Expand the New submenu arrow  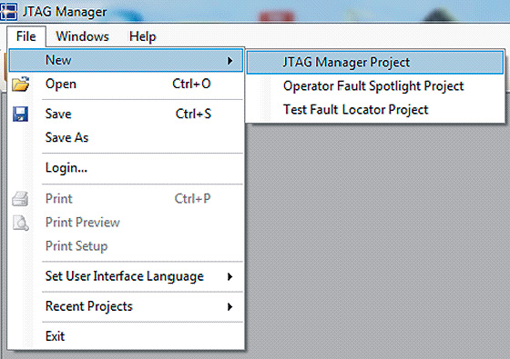[229, 60]
